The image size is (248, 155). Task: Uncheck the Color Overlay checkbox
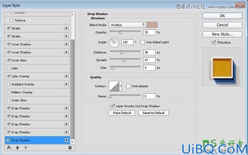[8, 76]
